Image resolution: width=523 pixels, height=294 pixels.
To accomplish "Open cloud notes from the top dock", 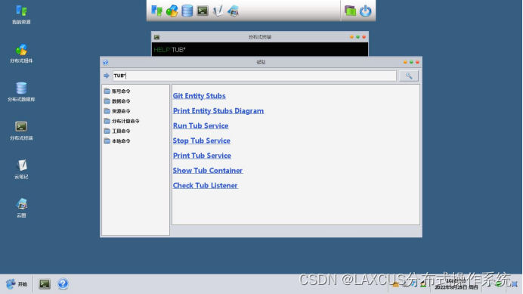I will pos(218,11).
